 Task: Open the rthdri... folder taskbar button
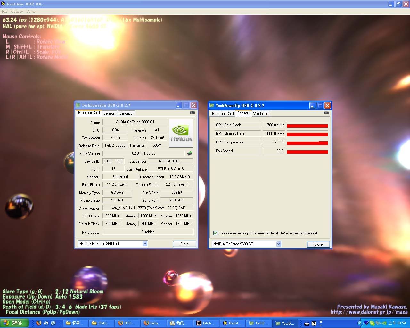coord(102,323)
